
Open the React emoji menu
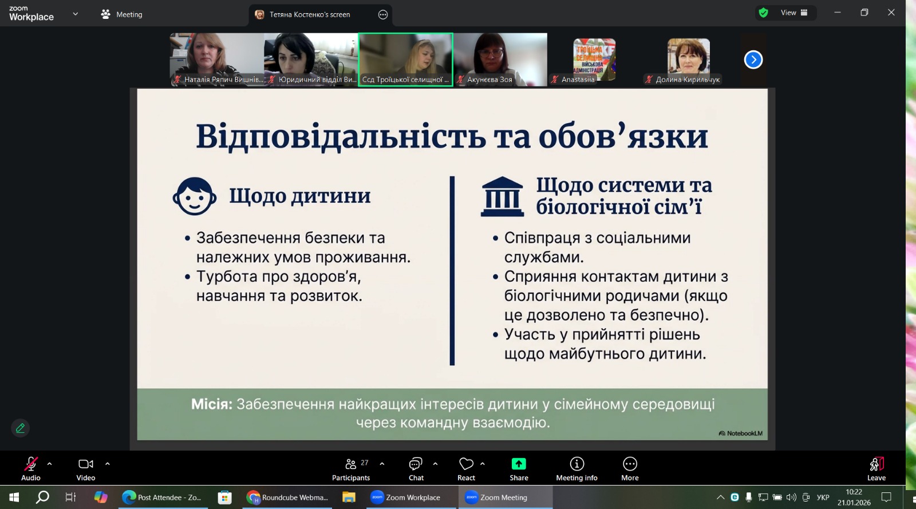click(x=466, y=468)
